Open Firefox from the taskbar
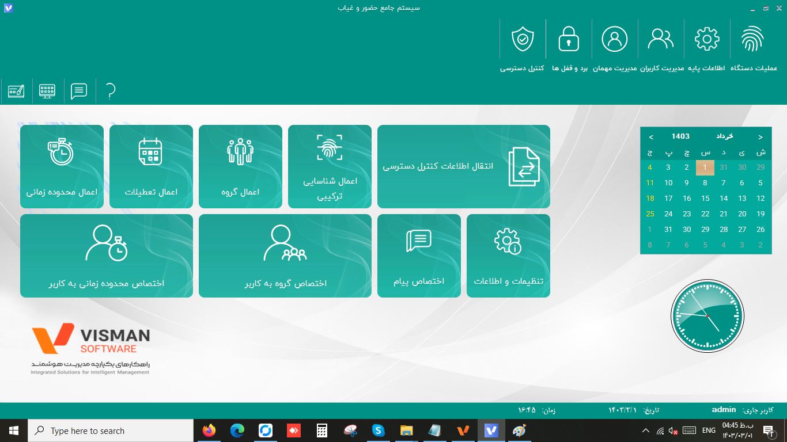Image resolution: width=787 pixels, height=442 pixels. tap(209, 430)
